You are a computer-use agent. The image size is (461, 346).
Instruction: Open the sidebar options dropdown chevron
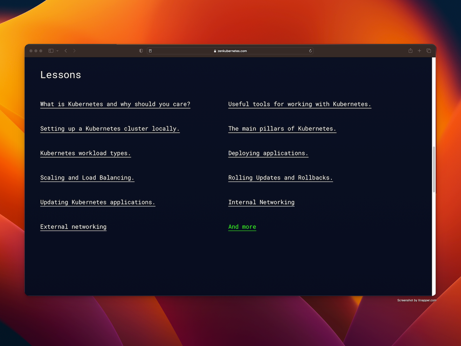(x=57, y=51)
